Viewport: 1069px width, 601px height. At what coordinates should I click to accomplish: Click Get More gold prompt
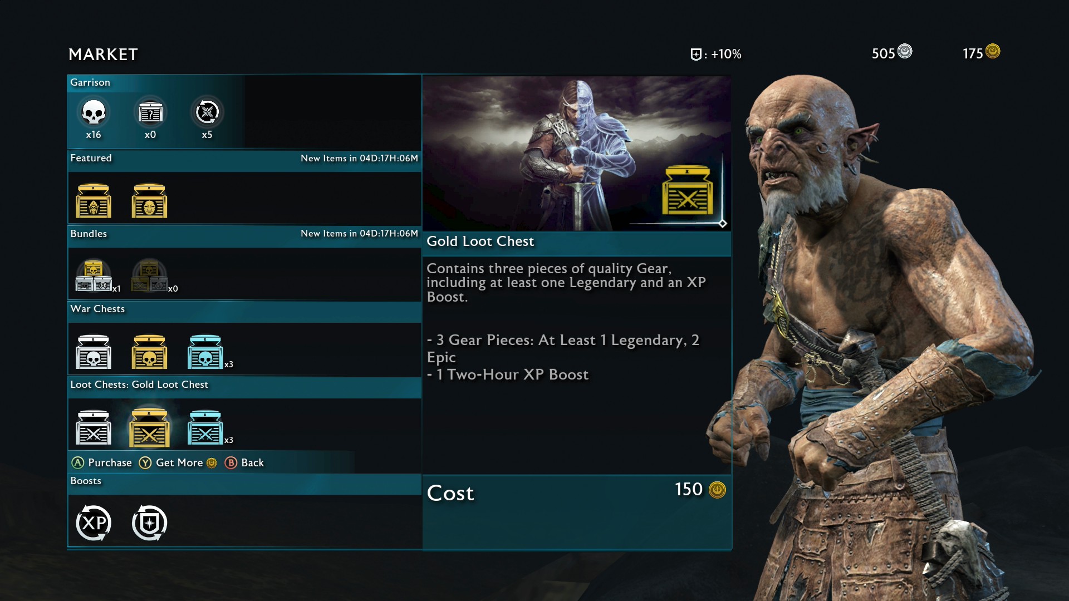[178, 463]
